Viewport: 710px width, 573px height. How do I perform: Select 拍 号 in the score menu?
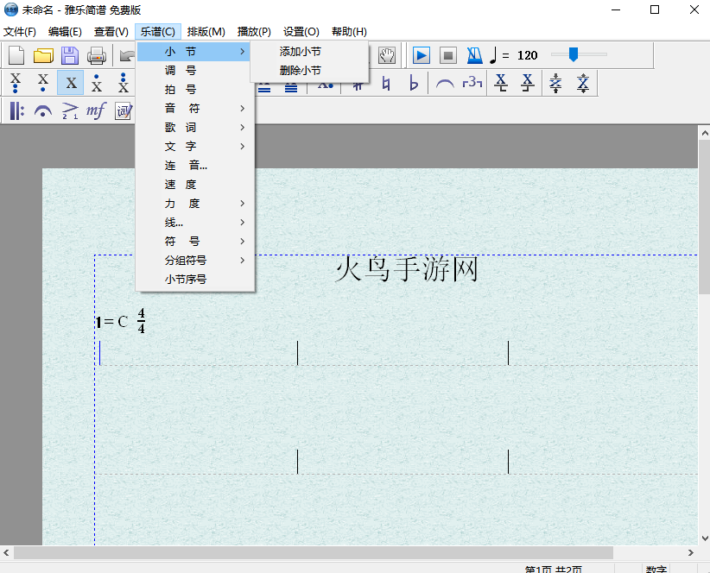click(193, 90)
